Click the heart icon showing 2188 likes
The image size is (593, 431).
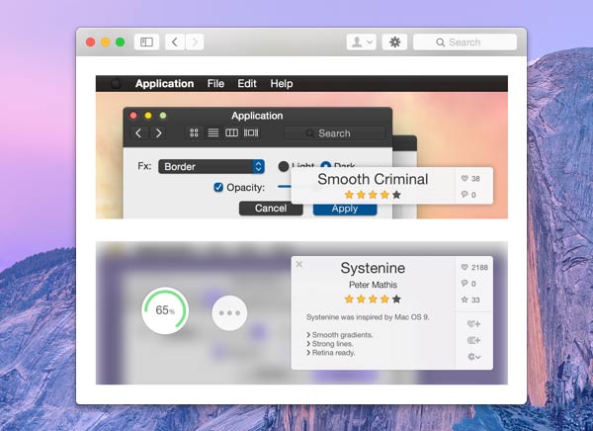[465, 267]
